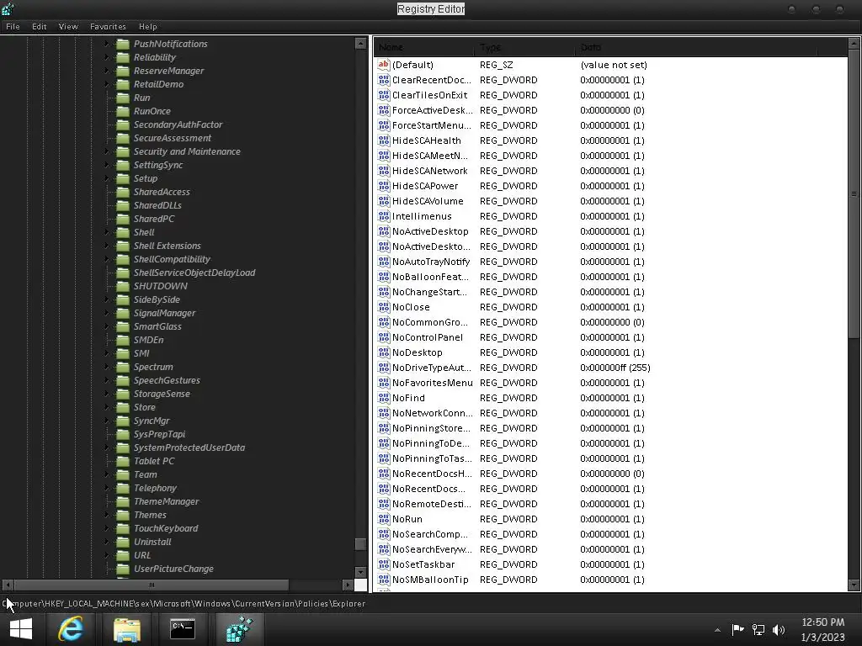The image size is (862, 646).
Task: Open File Explorer from taskbar
Action: point(127,629)
